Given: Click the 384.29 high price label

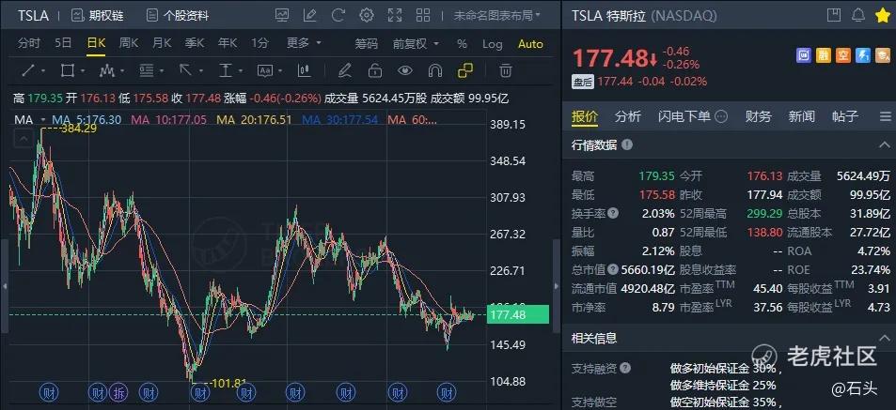Looking at the screenshot, I should [x=78, y=129].
